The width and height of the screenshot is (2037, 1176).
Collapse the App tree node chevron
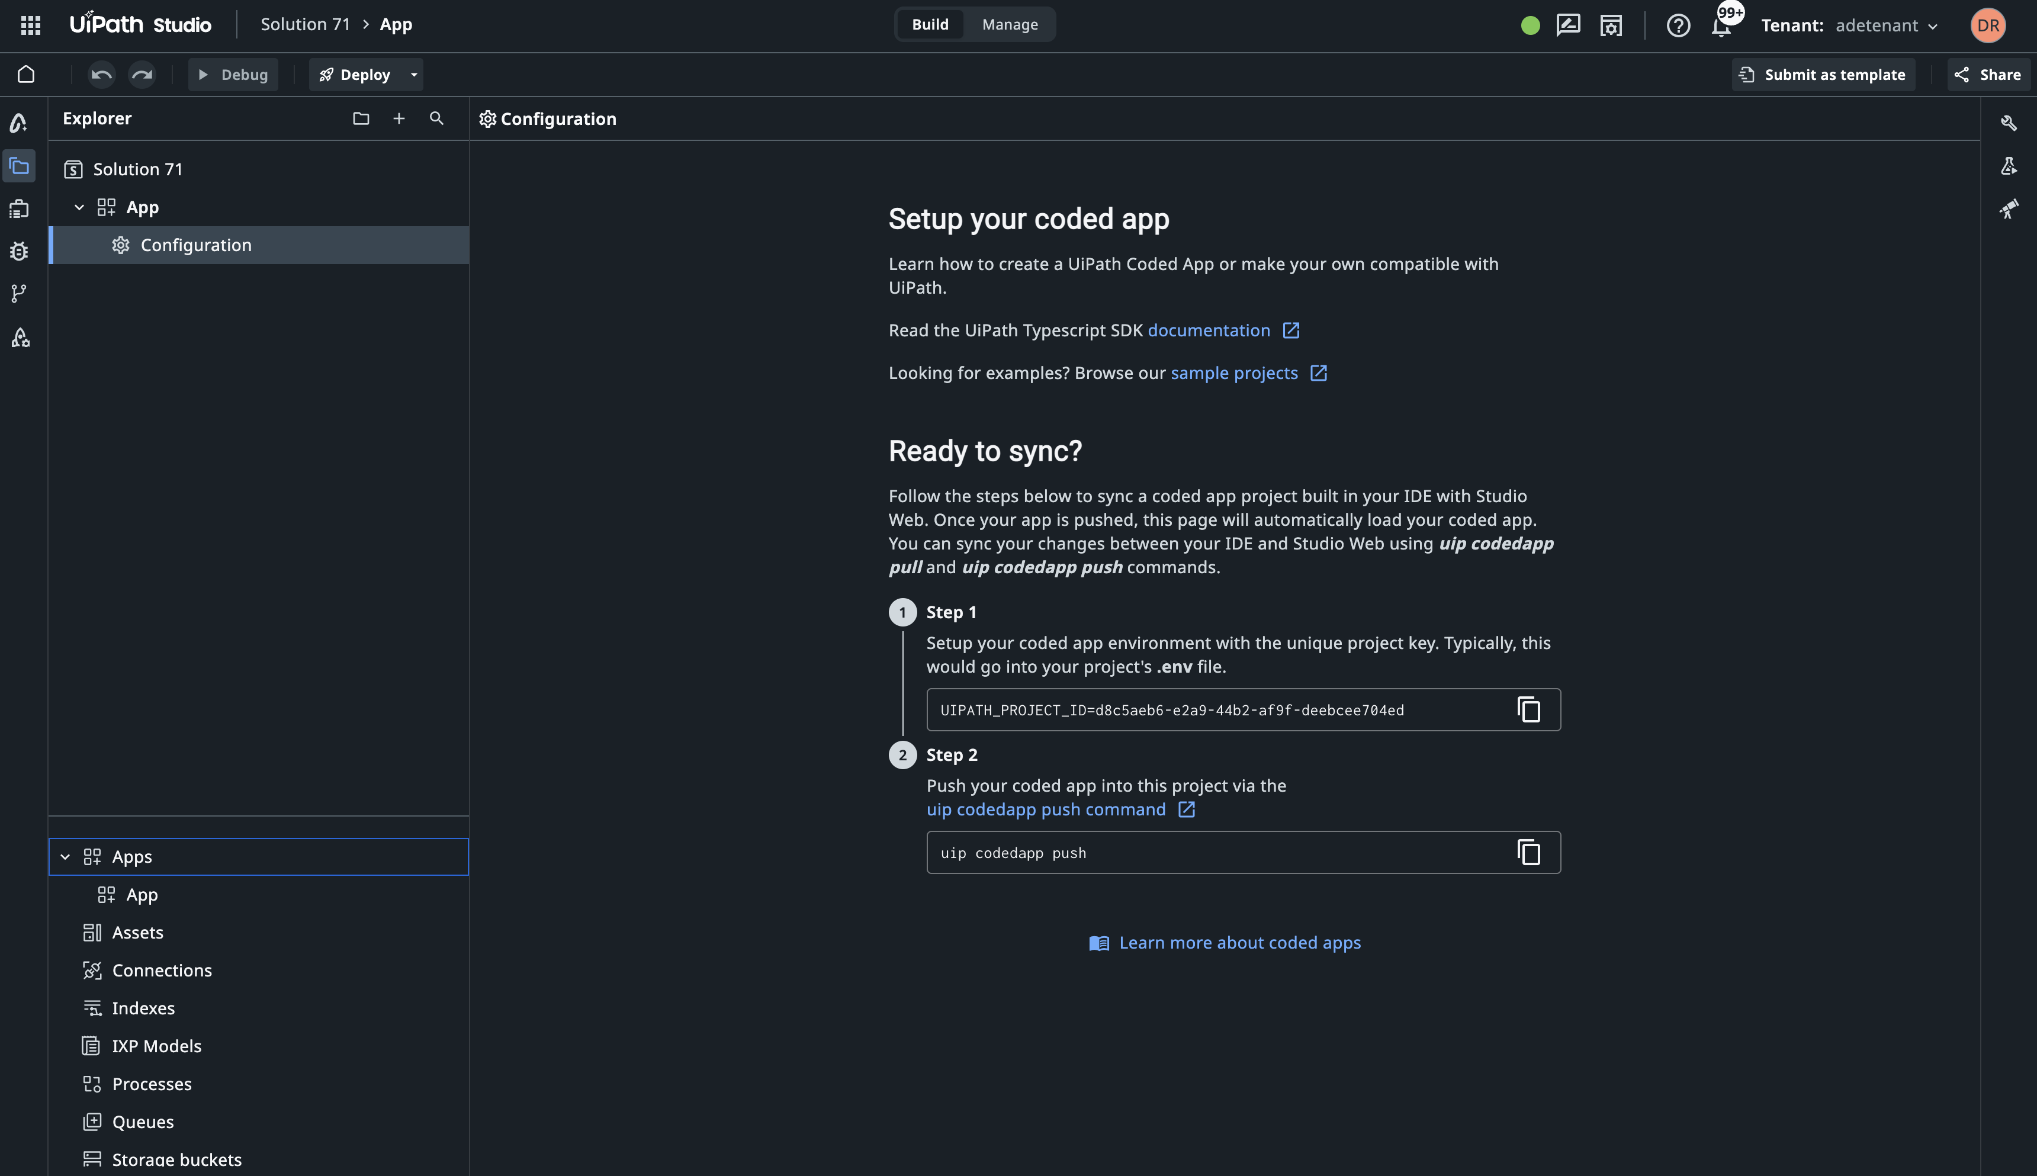point(79,208)
